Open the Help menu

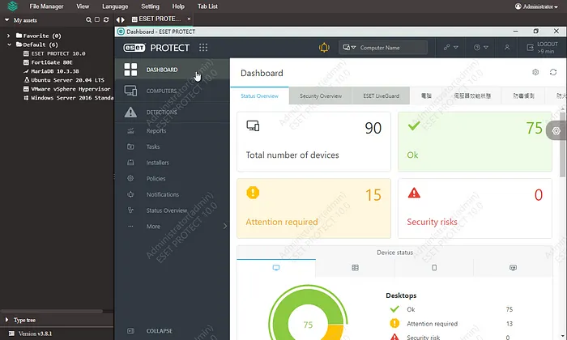tap(178, 6)
